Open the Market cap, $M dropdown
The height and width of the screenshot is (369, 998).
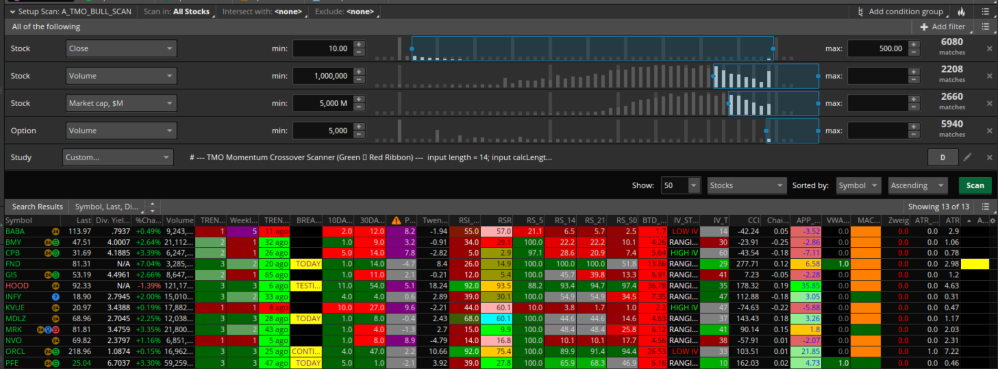pyautogui.click(x=121, y=103)
